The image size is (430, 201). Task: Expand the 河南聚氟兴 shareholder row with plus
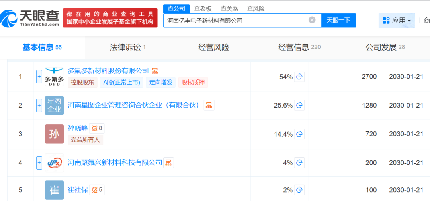click(39, 162)
